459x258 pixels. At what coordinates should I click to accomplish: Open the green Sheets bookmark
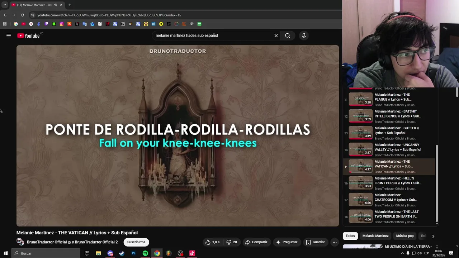coord(199,24)
